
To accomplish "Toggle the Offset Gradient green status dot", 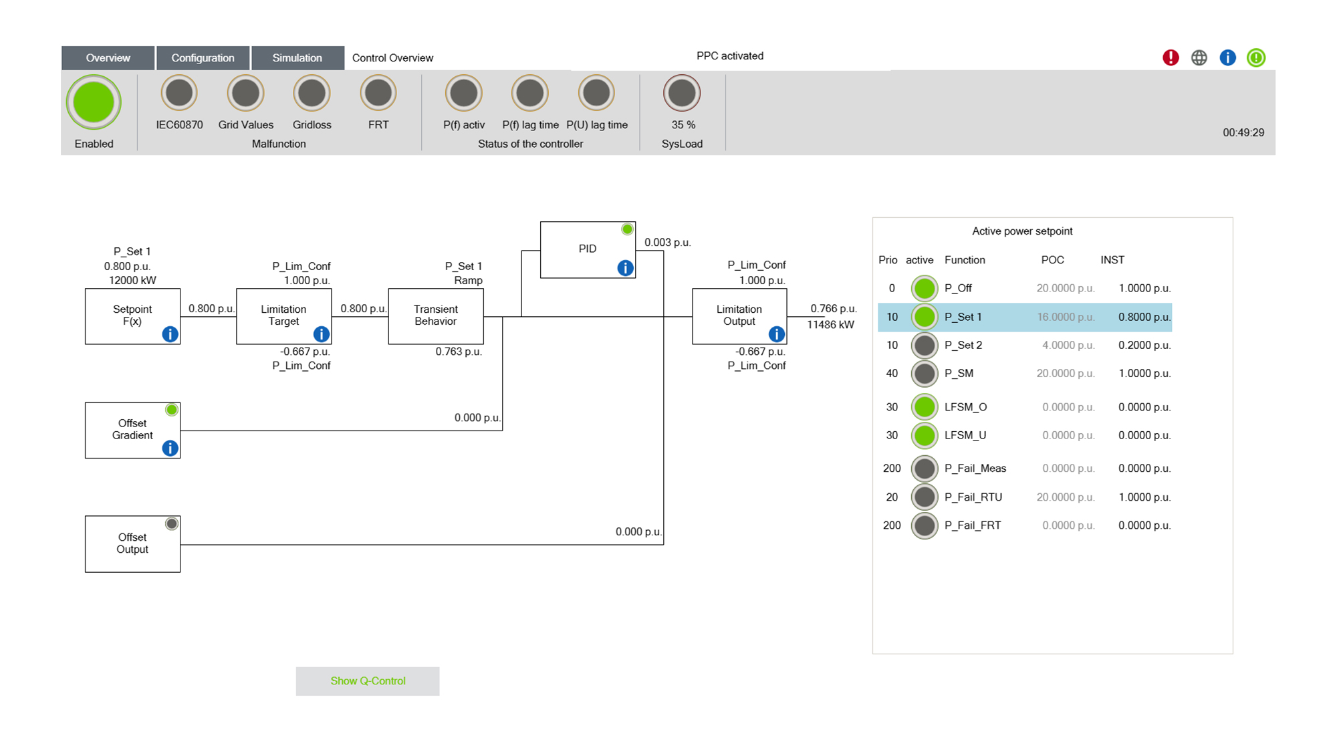I will coord(172,410).
